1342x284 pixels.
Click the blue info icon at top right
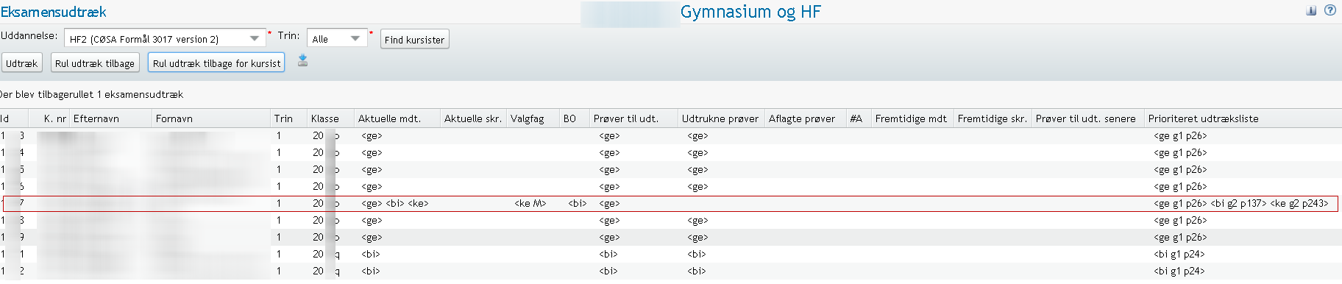tap(1311, 10)
